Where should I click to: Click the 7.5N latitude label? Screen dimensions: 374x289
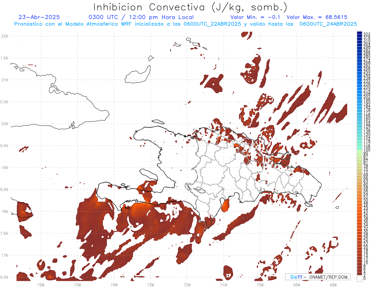click(4, 233)
